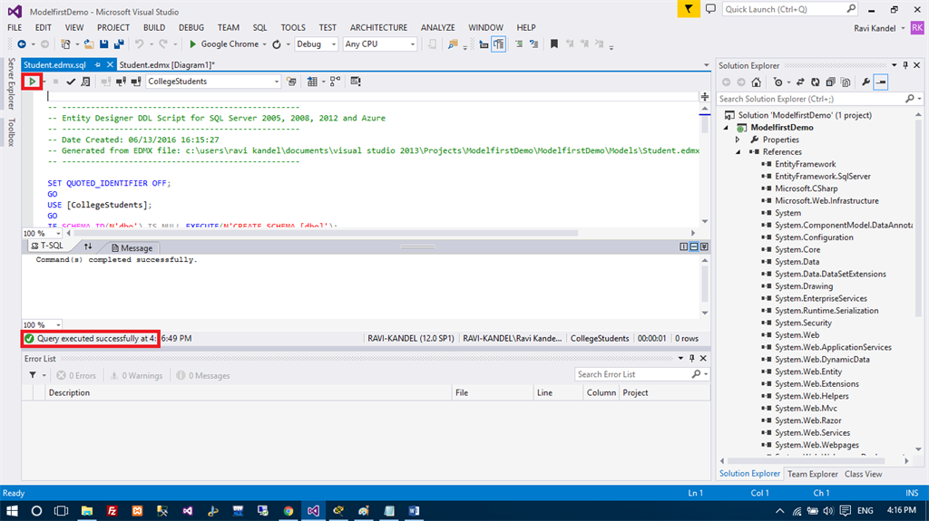The image size is (929, 521).
Task: Click the notifications flag icon
Action: coord(689,9)
